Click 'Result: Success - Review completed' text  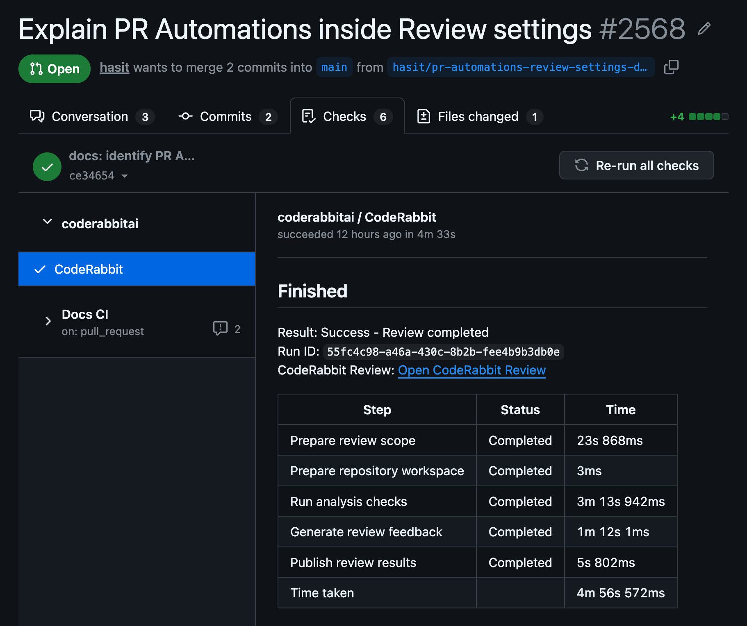click(383, 332)
